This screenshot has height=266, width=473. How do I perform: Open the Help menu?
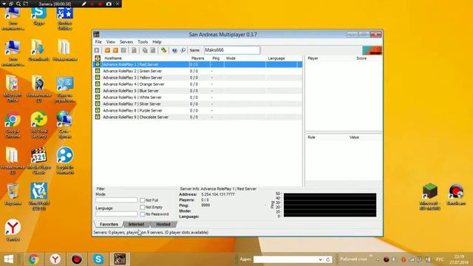click(157, 42)
